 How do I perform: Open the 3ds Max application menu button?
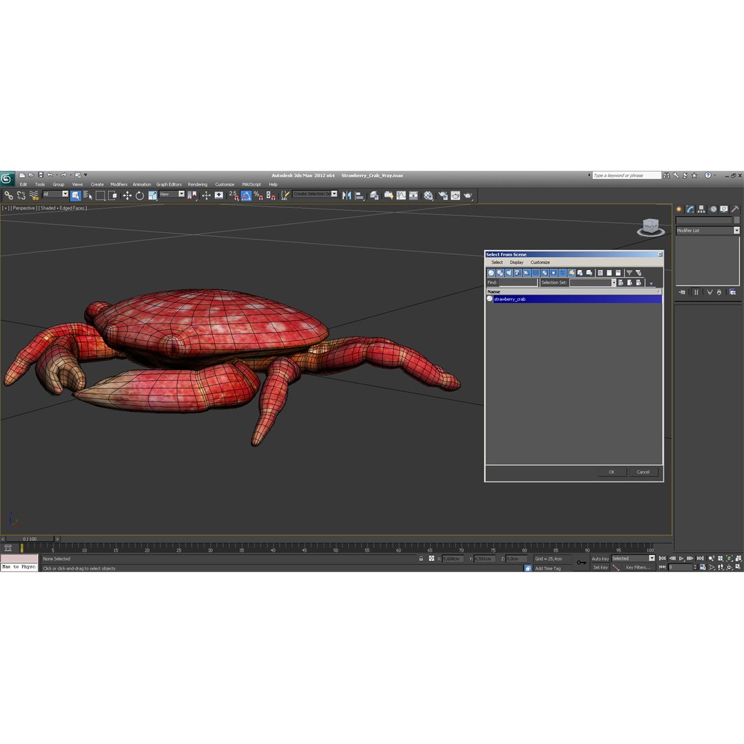click(x=7, y=178)
